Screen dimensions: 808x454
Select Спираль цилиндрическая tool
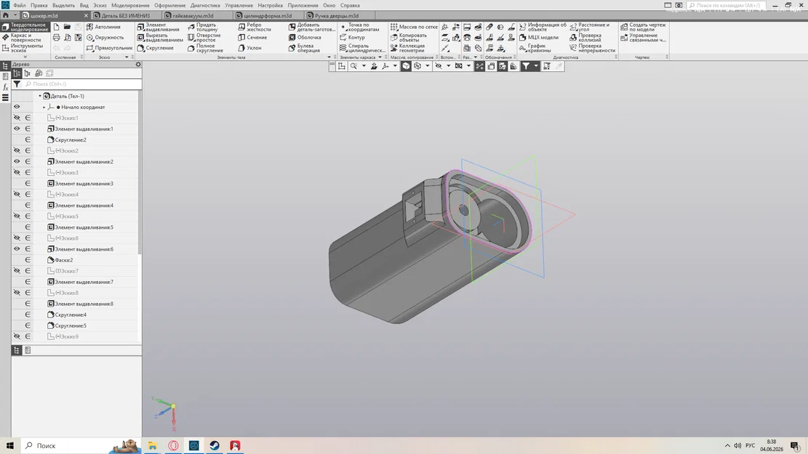(x=362, y=49)
